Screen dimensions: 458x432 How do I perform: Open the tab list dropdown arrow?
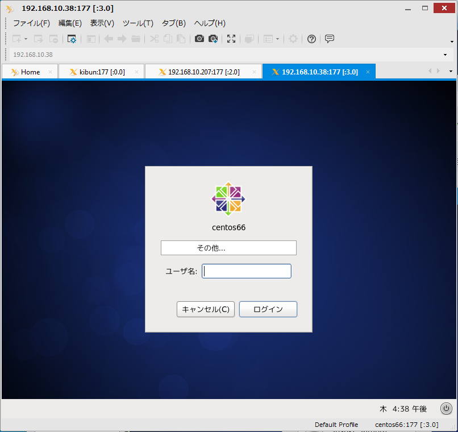[451, 71]
